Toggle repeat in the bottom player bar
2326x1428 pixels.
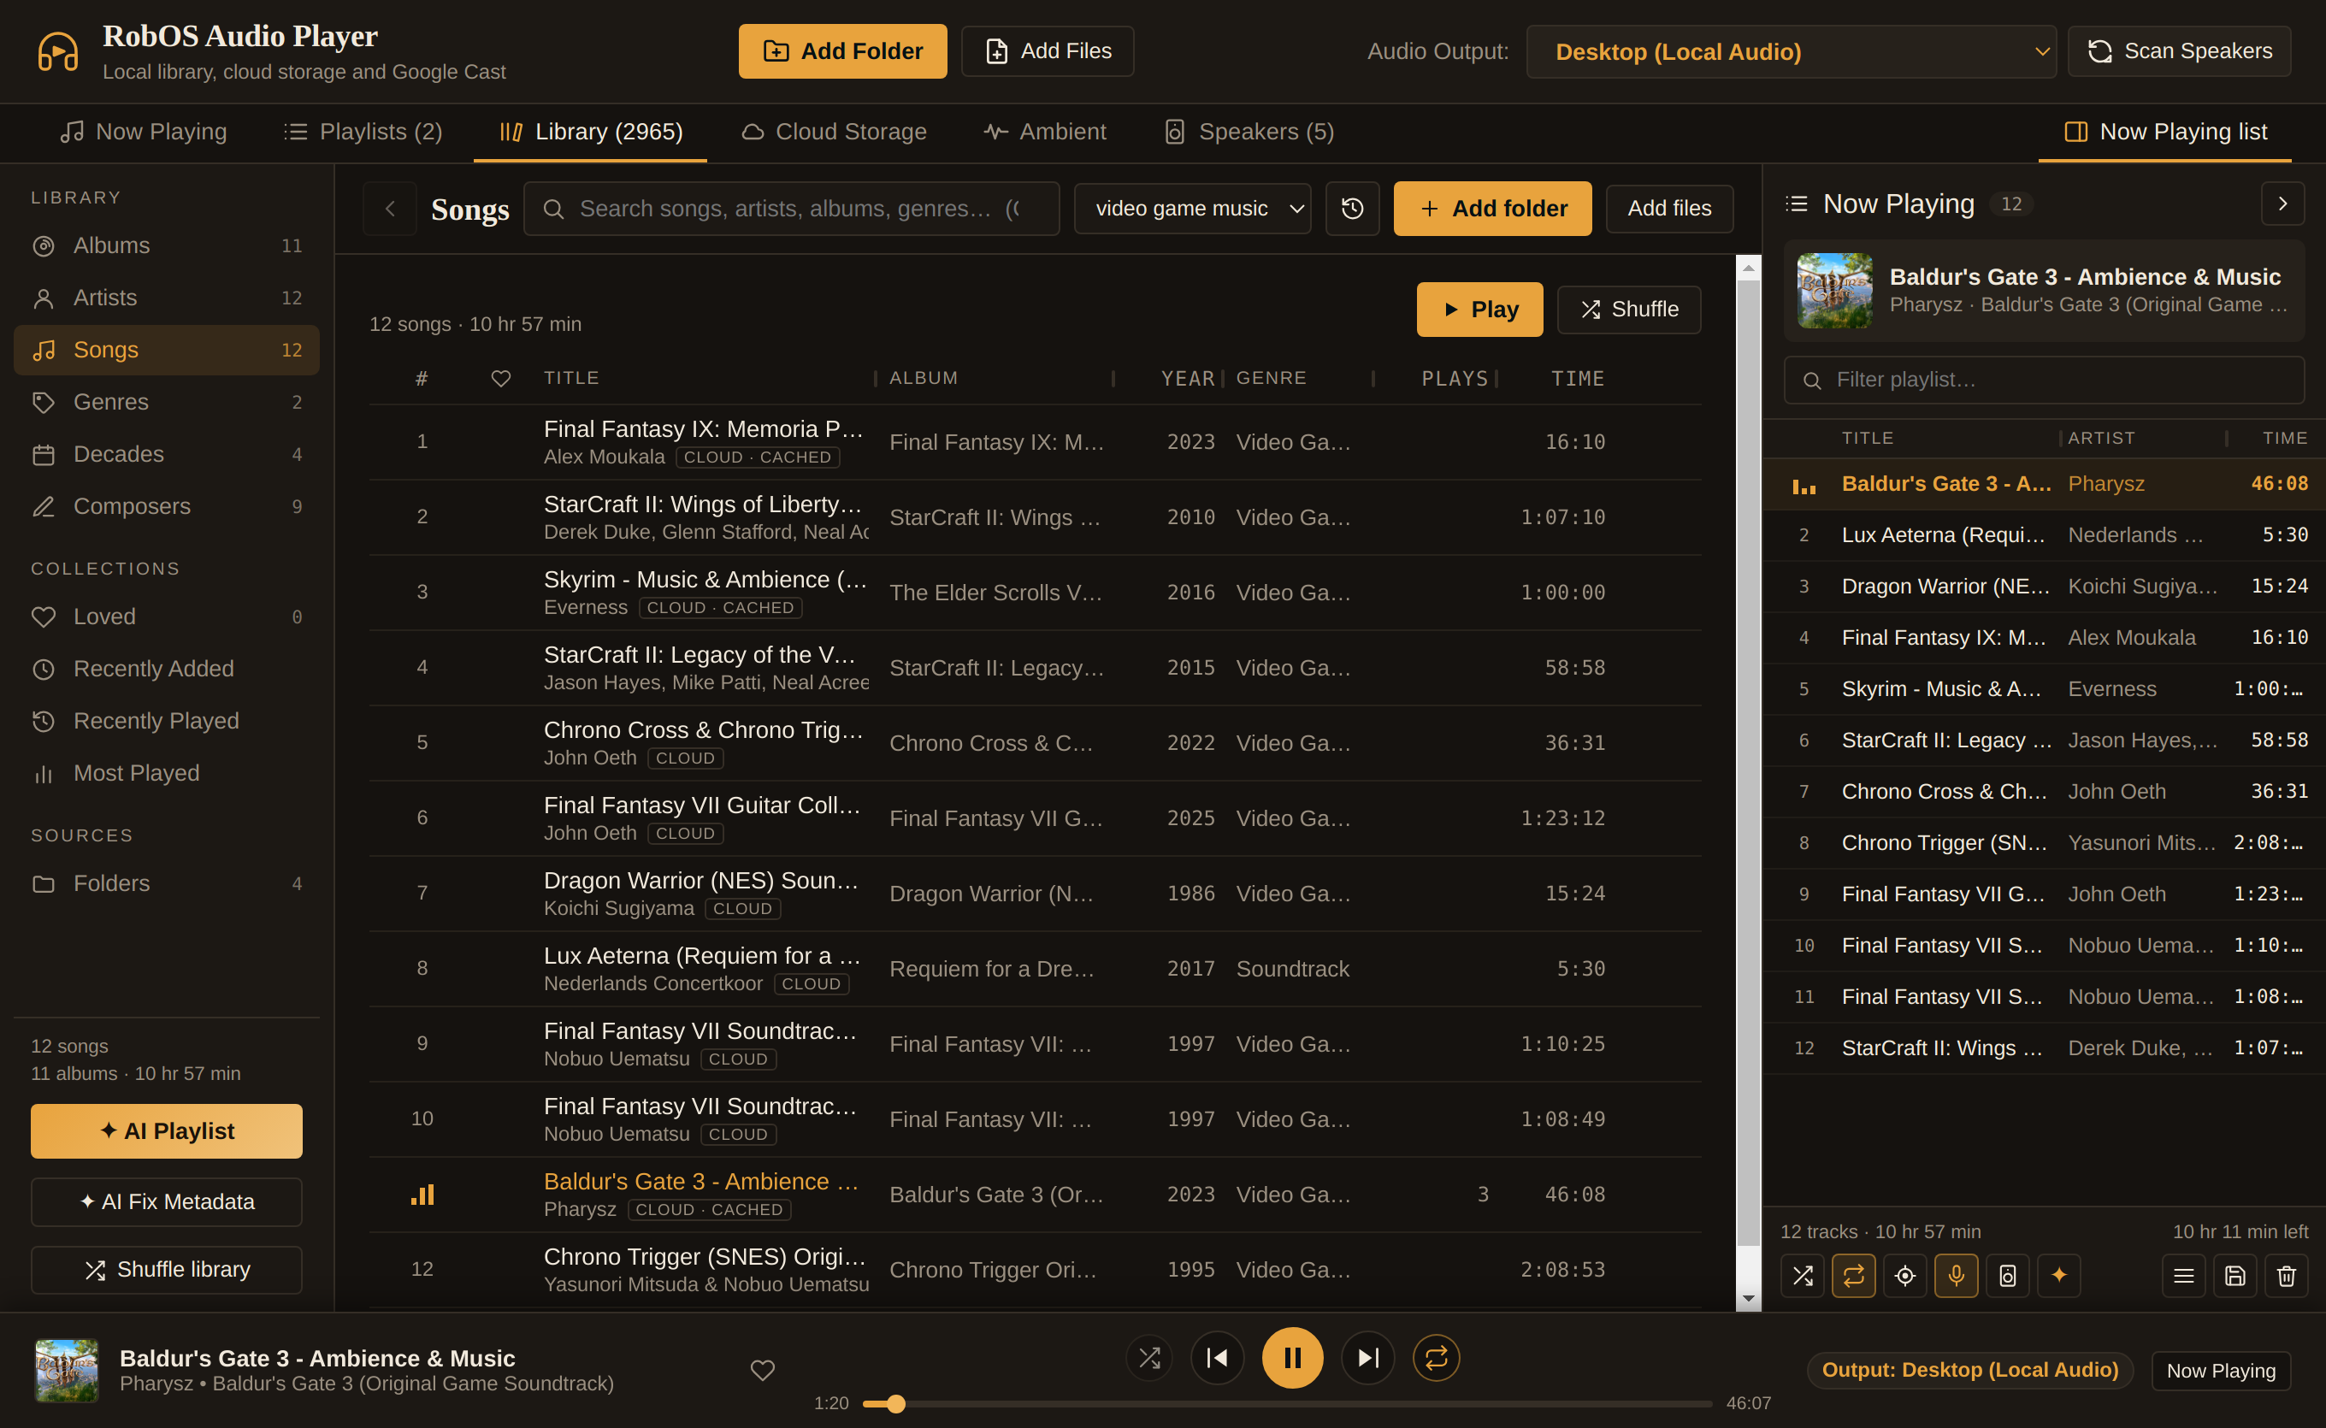[1436, 1357]
